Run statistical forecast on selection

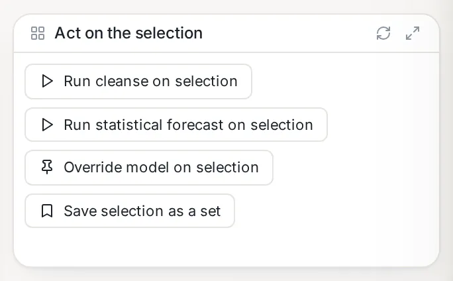[176, 125]
